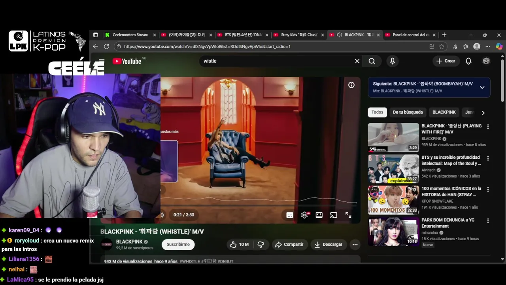
Task: Open options for PARK BOM DENUNCIA video
Action: tap(488, 221)
